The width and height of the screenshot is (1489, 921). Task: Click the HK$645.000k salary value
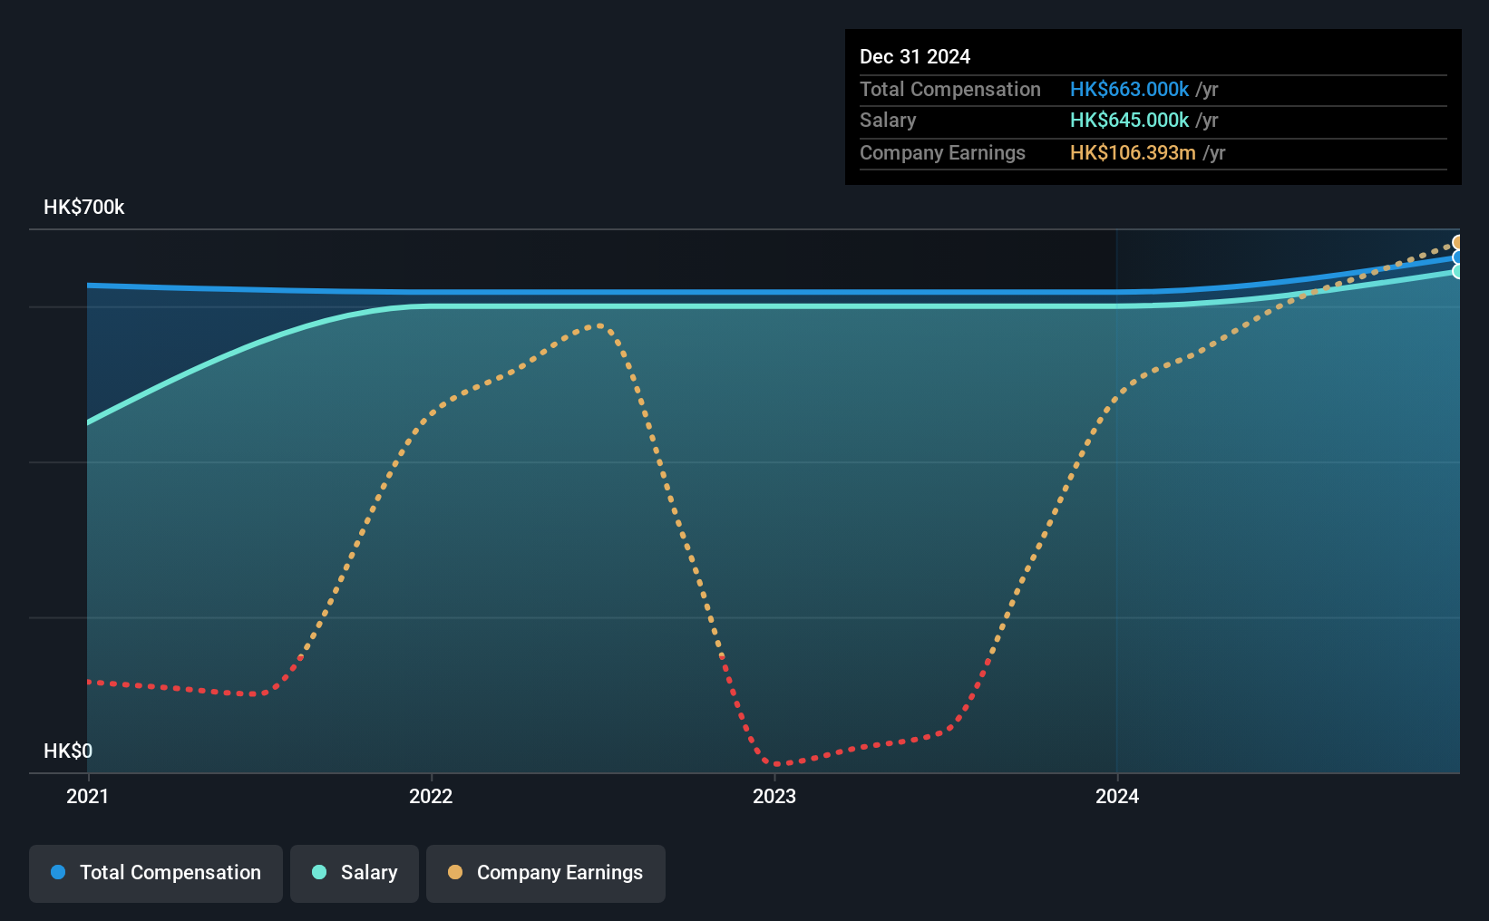tap(1129, 121)
